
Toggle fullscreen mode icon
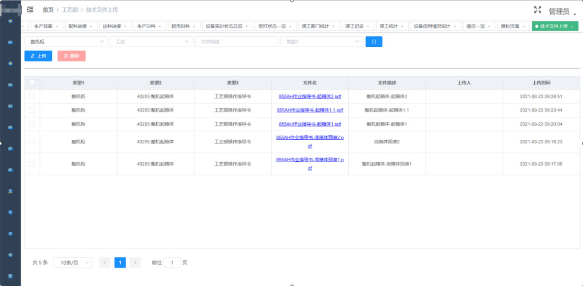[537, 10]
